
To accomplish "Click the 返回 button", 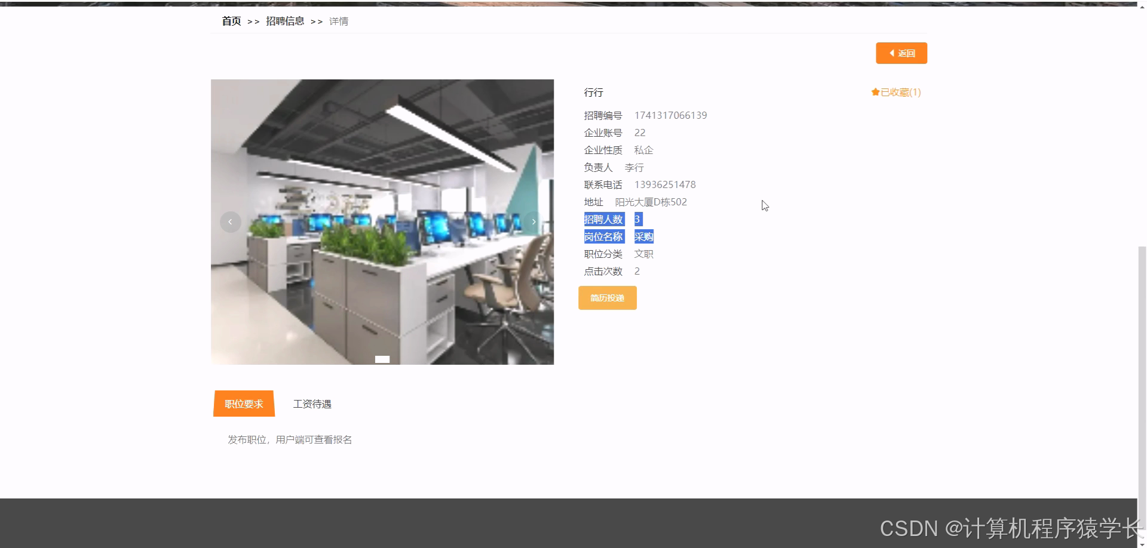I will (901, 53).
